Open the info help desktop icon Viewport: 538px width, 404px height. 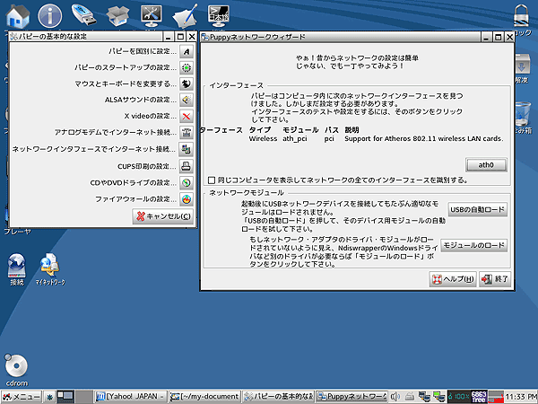tap(49, 16)
